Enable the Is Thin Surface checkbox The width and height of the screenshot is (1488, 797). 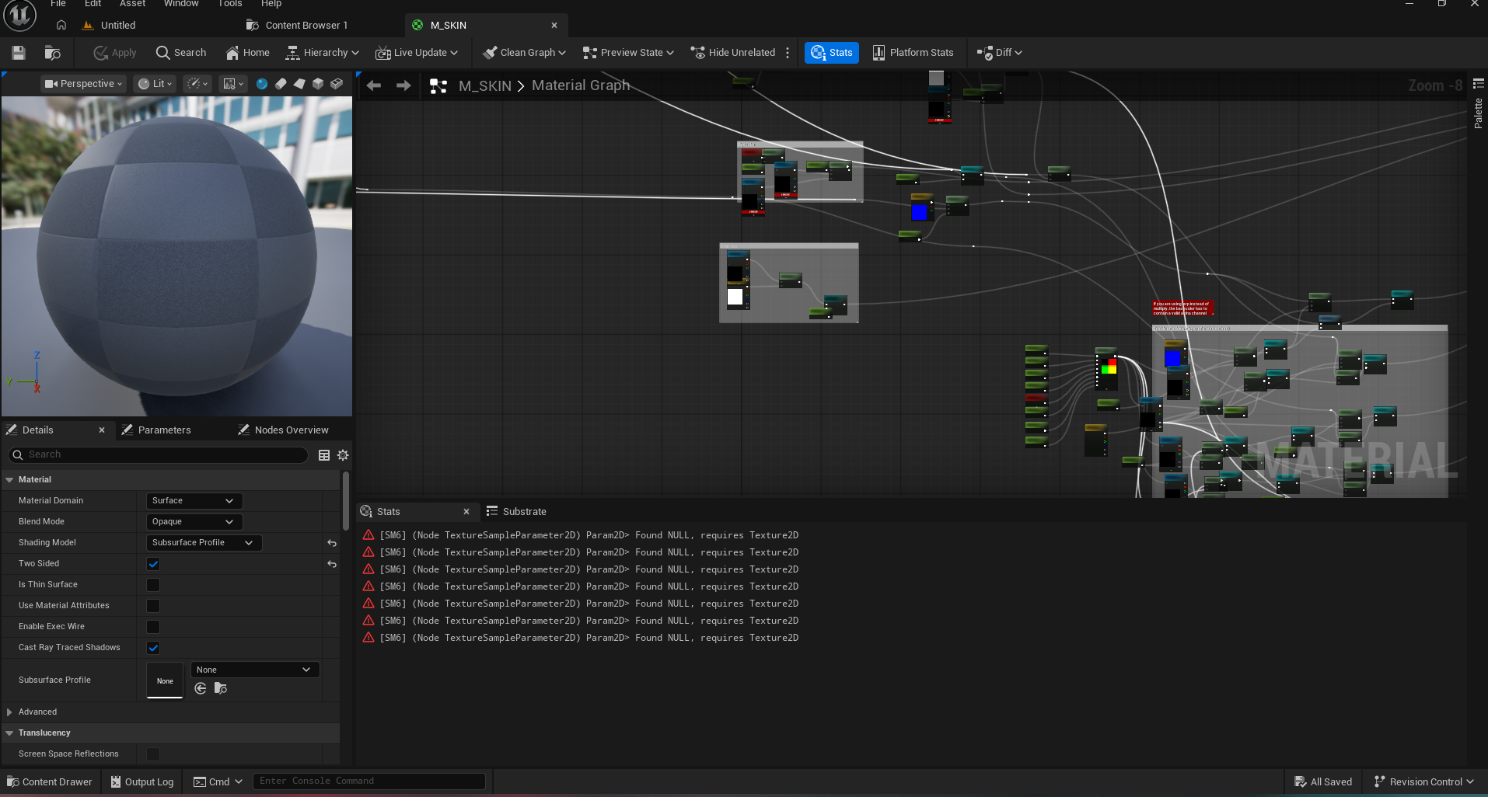[x=153, y=585]
